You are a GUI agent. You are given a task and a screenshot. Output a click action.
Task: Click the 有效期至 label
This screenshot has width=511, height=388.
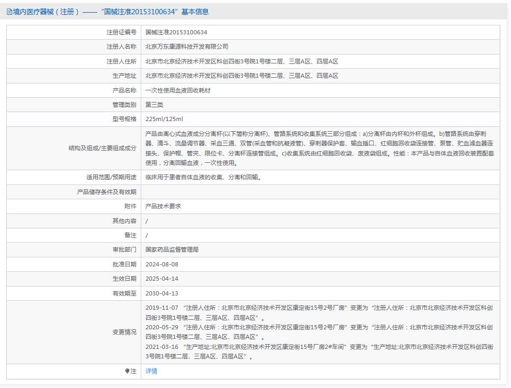(x=124, y=293)
